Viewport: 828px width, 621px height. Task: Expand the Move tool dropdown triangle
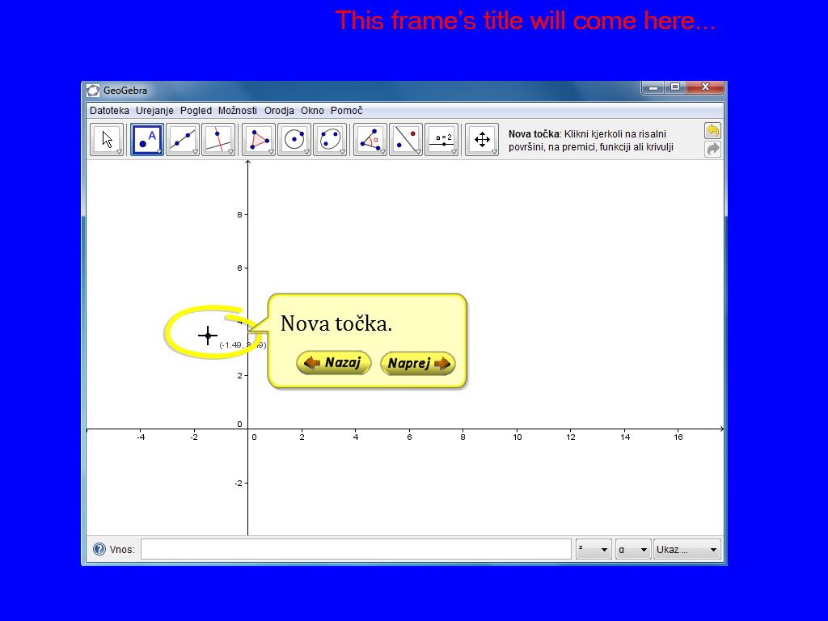[120, 152]
